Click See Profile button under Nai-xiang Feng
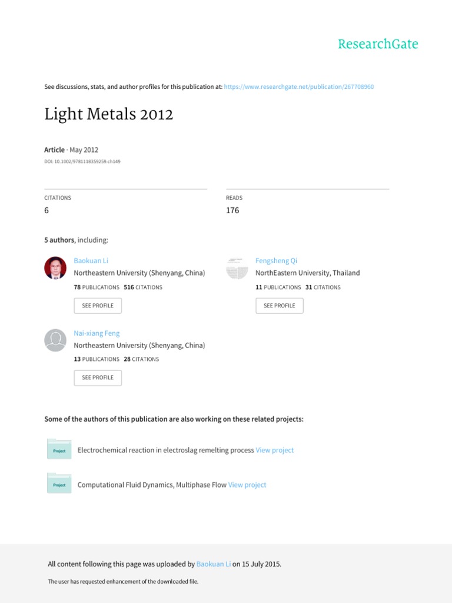452x603 pixels. [x=98, y=377]
